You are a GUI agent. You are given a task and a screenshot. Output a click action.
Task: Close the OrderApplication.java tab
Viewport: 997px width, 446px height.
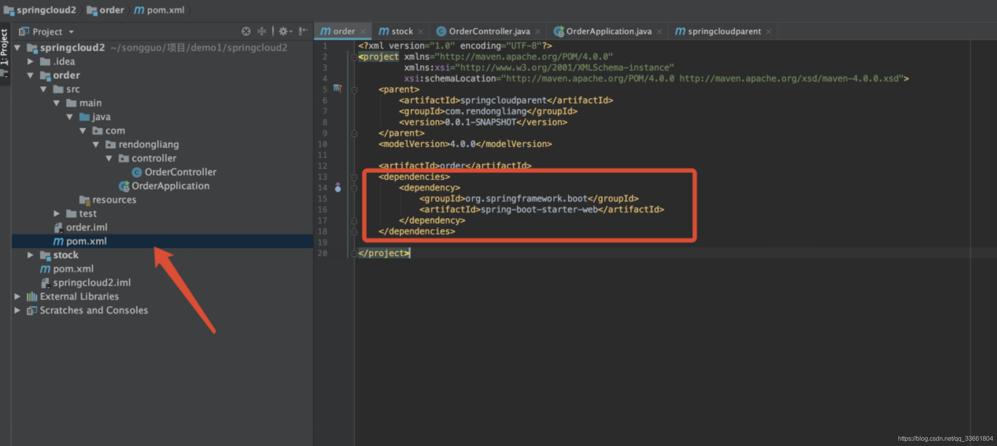(x=659, y=32)
